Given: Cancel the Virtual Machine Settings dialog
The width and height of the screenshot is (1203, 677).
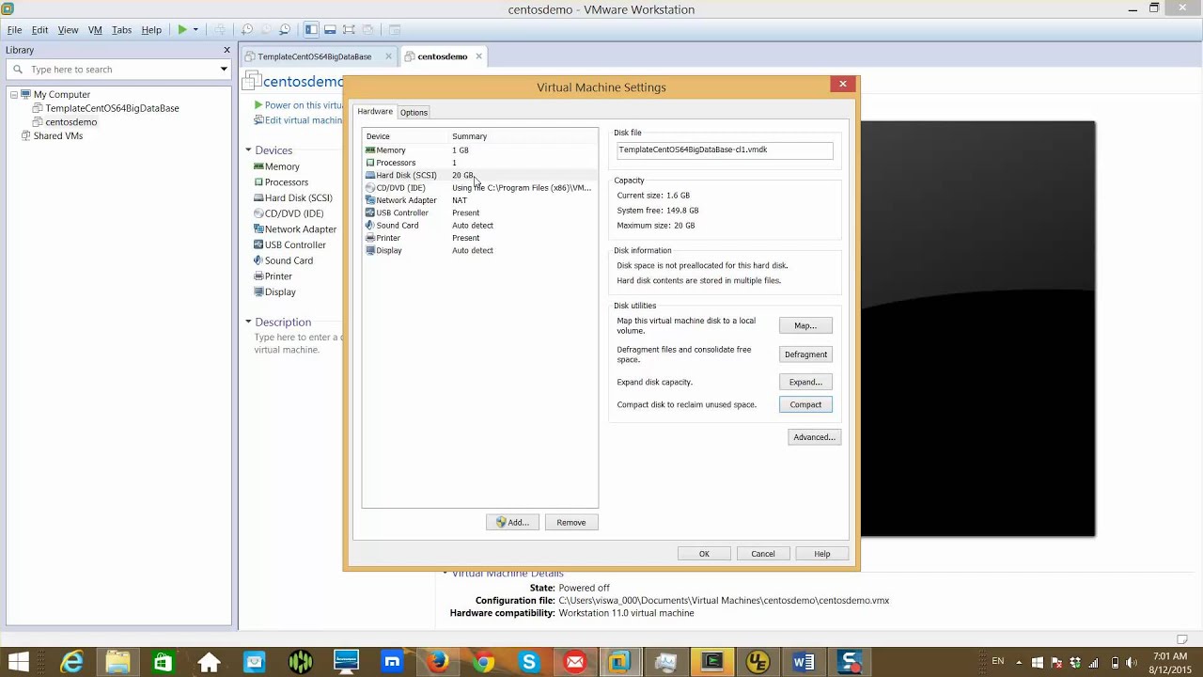Looking at the screenshot, I should (763, 554).
